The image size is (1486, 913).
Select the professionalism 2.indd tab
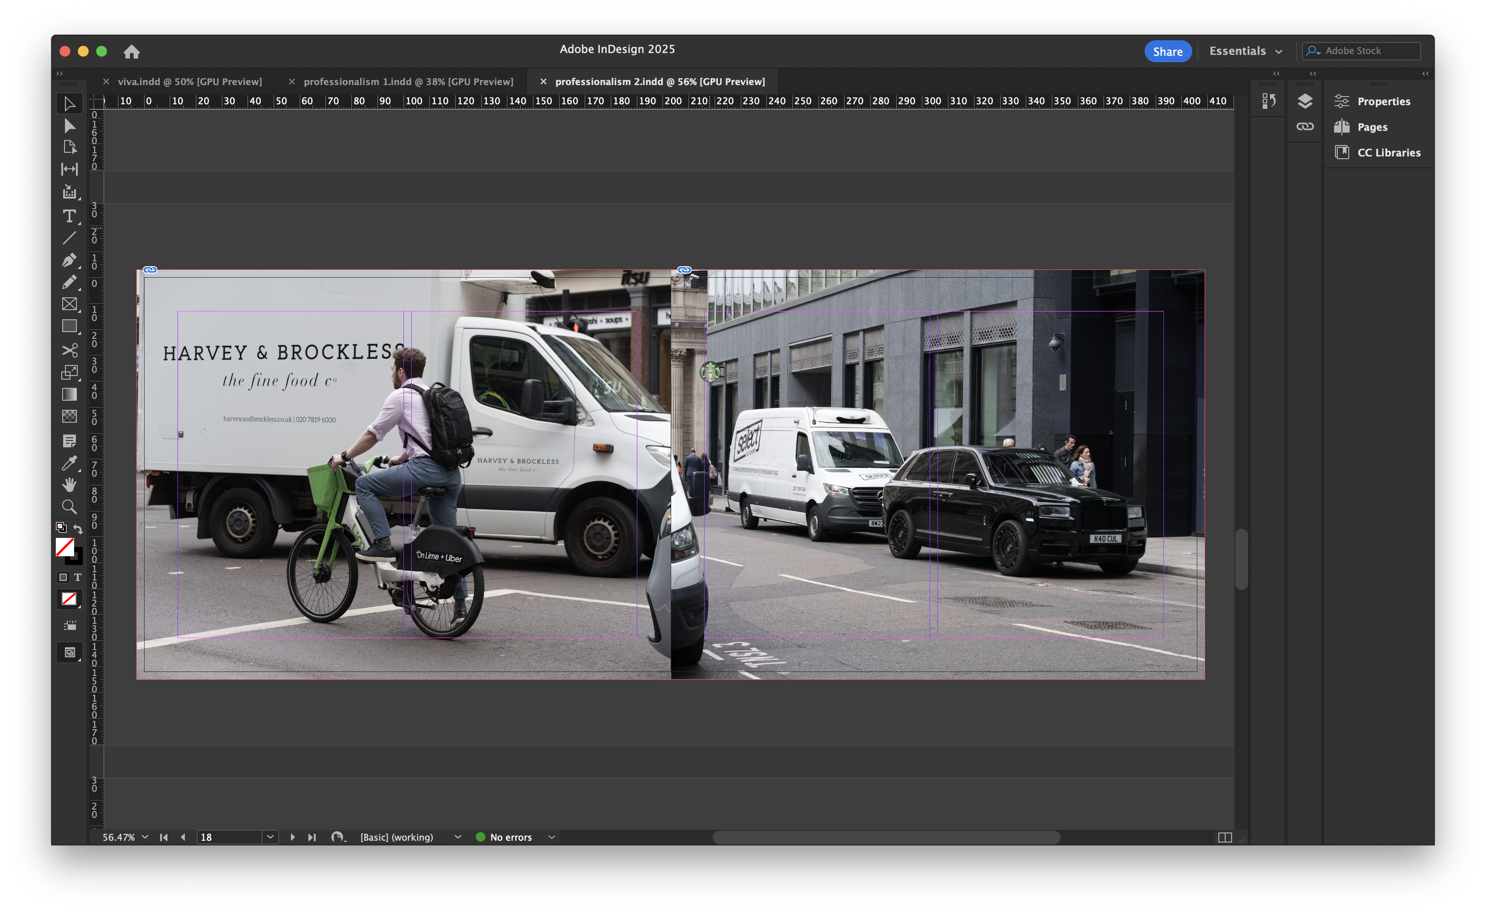(x=660, y=81)
